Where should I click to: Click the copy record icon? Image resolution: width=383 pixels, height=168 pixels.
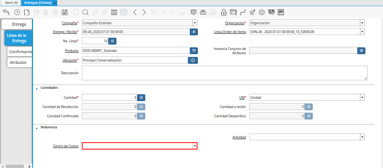click(x=36, y=12)
